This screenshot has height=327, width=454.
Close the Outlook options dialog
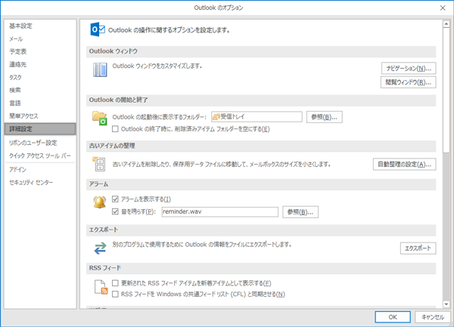click(443, 8)
